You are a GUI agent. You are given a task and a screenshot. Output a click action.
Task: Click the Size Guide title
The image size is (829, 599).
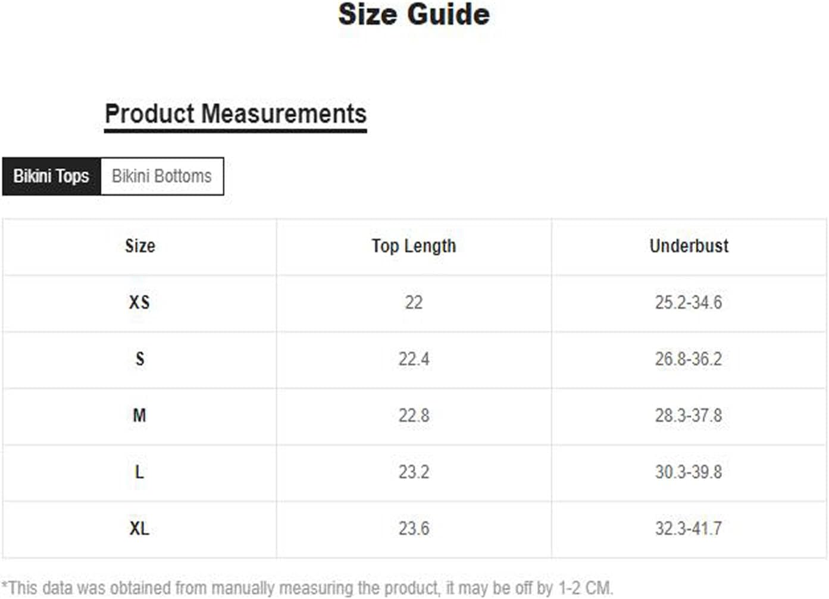414,14
